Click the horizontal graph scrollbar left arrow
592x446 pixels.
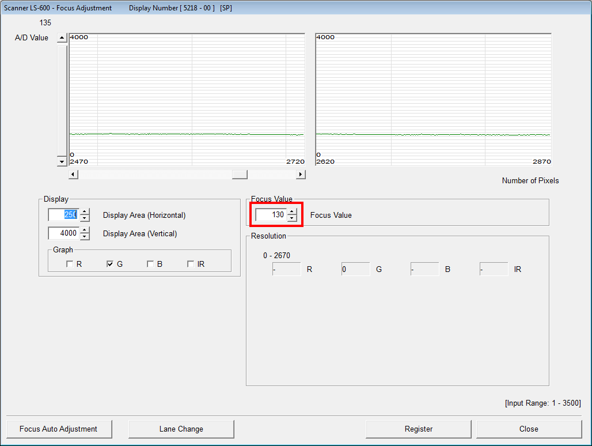[x=74, y=175]
